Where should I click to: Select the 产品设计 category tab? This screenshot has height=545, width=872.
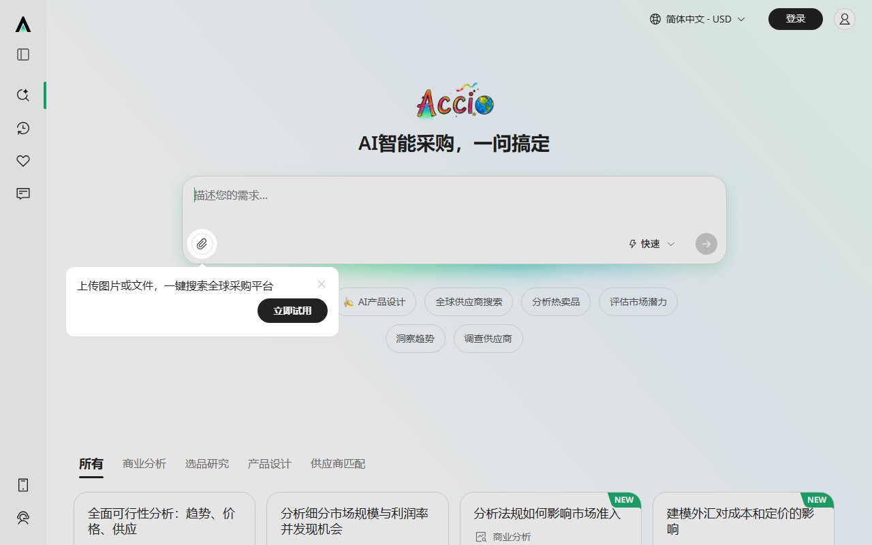click(269, 463)
